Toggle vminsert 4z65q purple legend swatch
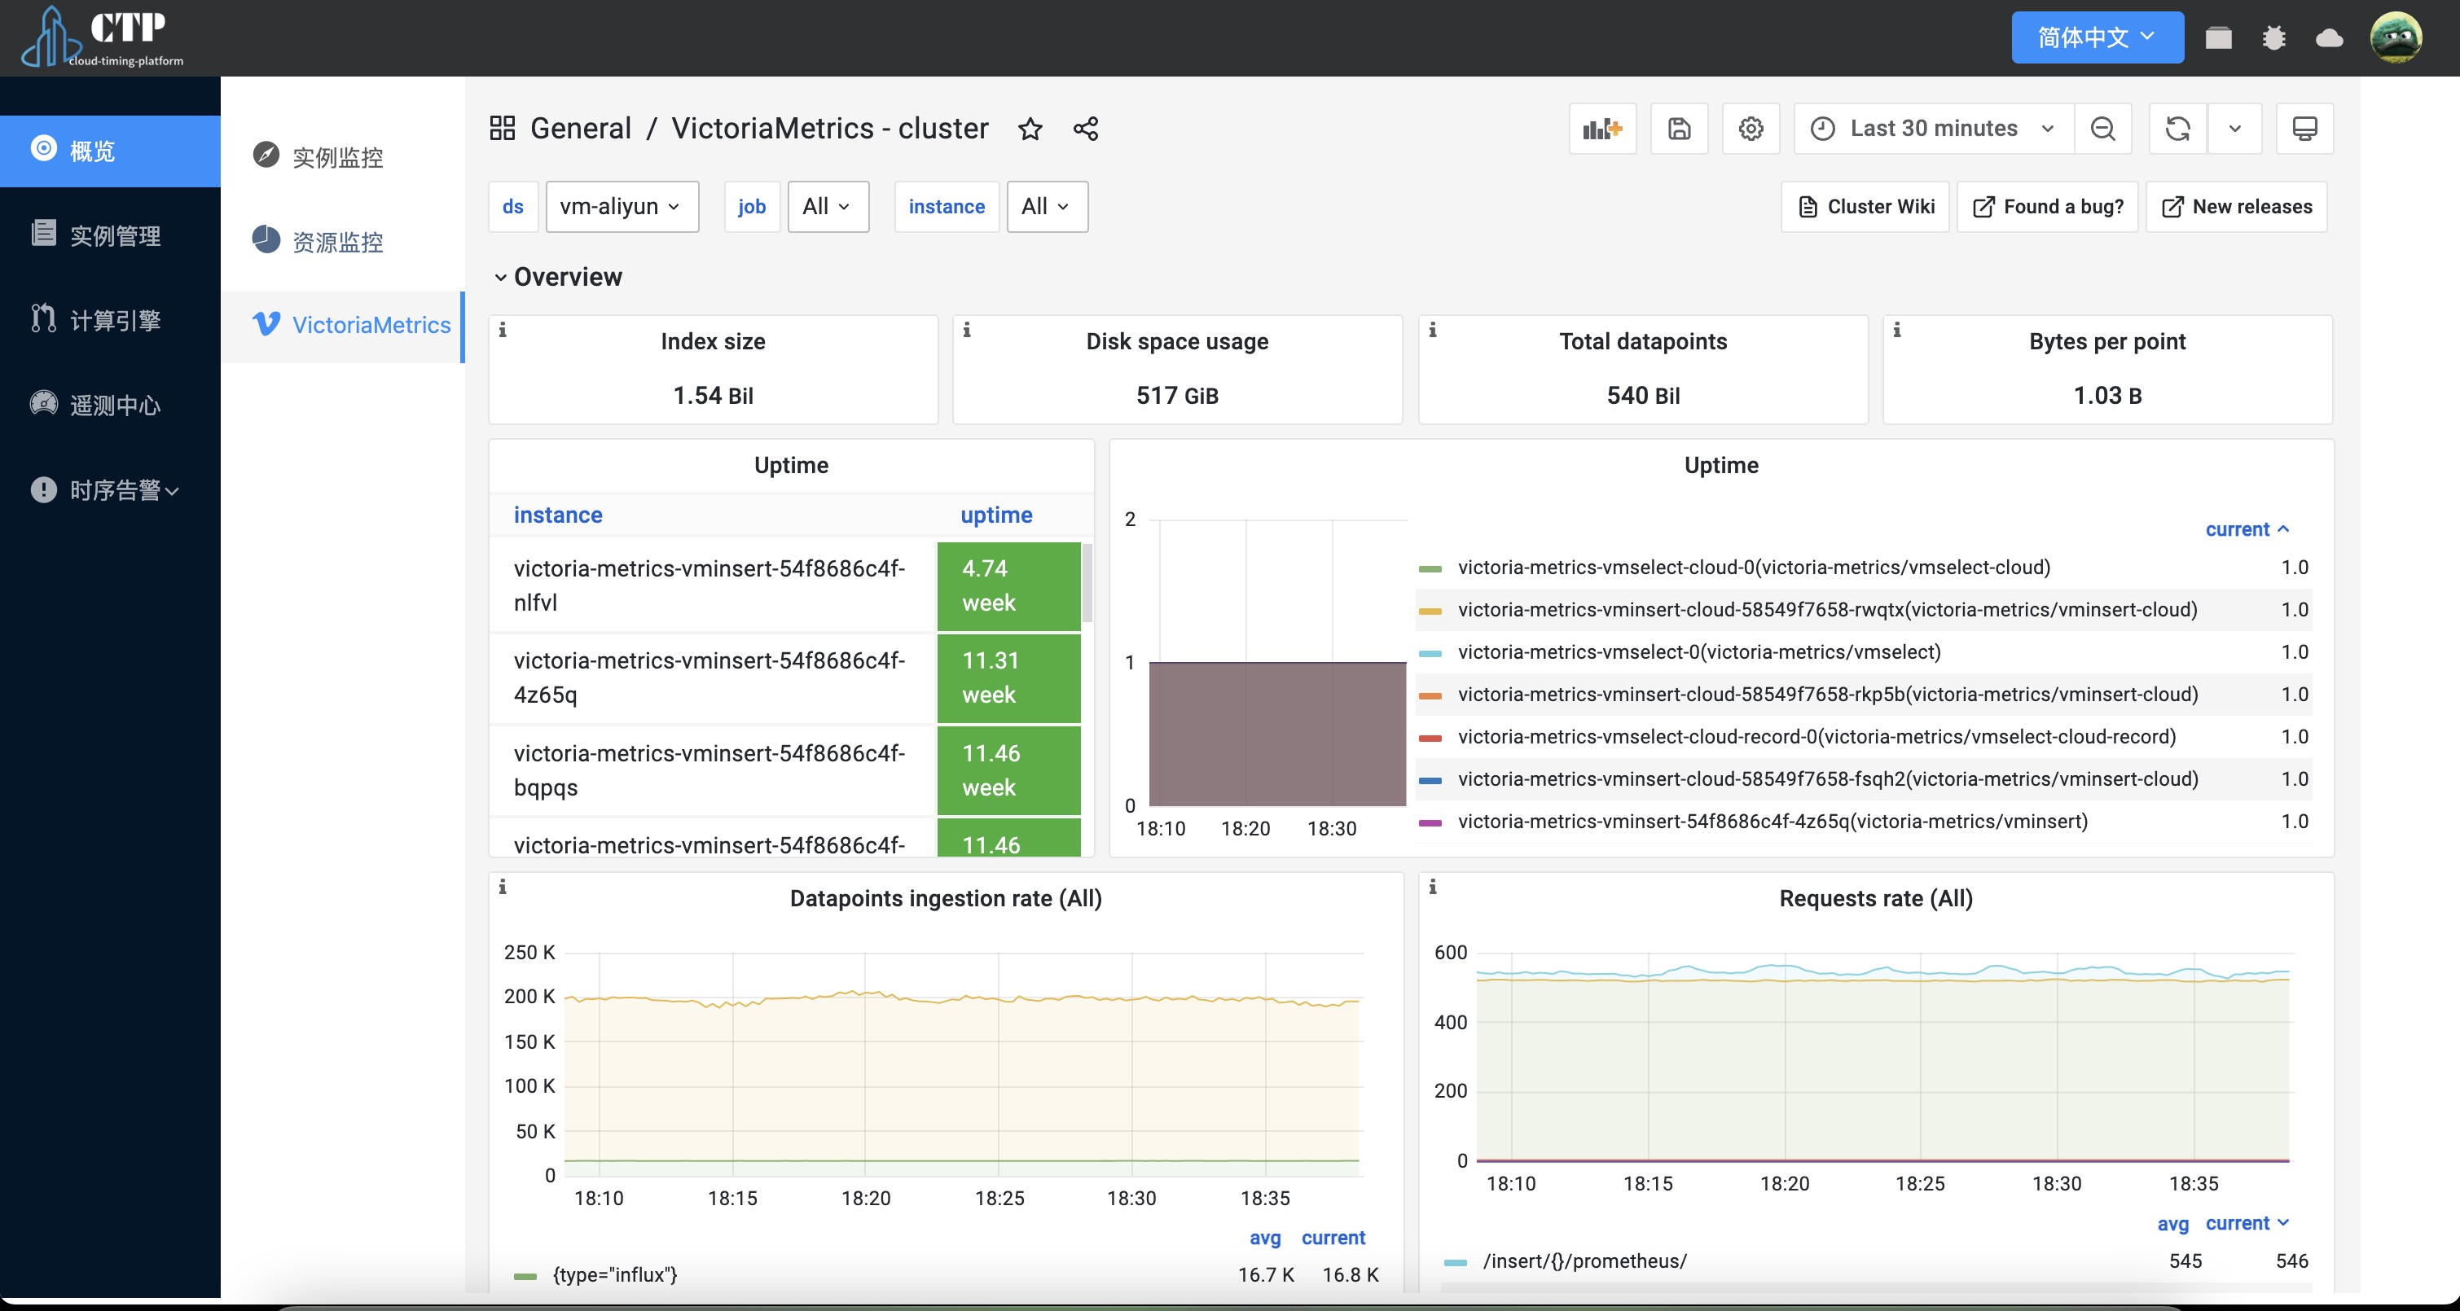 [1430, 823]
